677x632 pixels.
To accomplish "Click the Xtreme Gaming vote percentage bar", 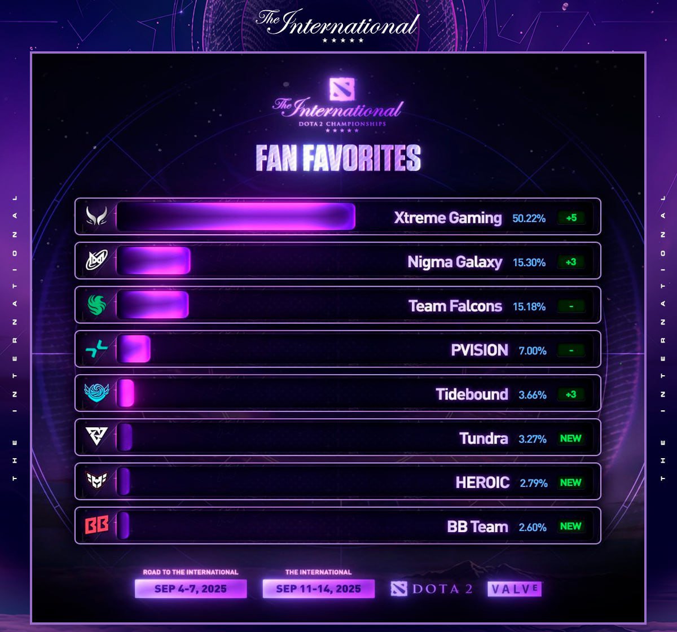I will coord(236,217).
